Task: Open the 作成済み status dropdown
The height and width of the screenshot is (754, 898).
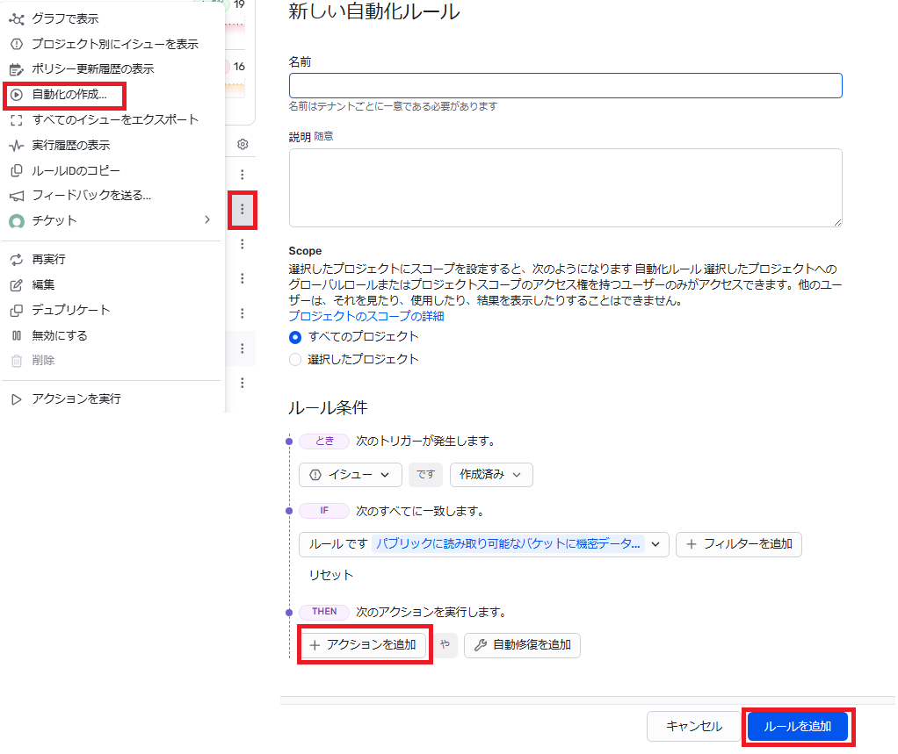Action: click(491, 475)
